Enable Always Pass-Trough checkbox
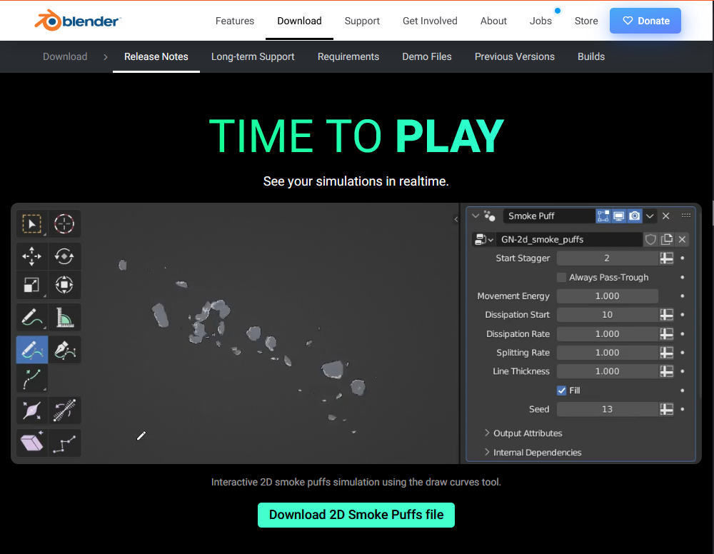The image size is (714, 554). (562, 277)
